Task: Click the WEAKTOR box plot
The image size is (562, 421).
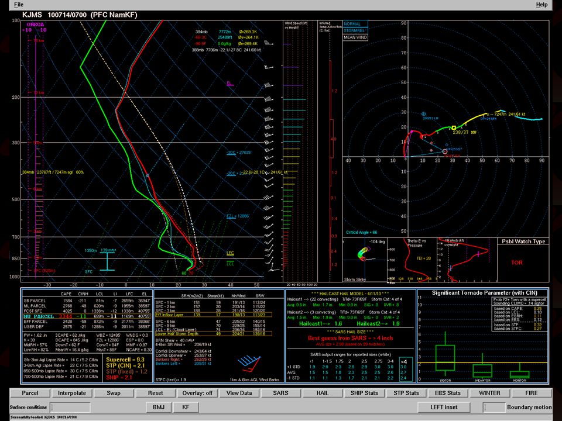Action: 482,367
